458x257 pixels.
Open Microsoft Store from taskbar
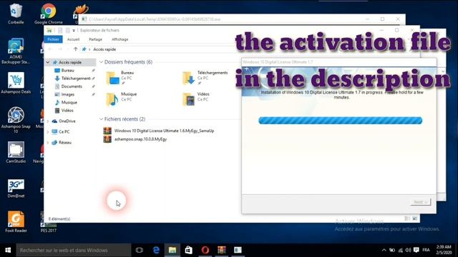[189, 250]
